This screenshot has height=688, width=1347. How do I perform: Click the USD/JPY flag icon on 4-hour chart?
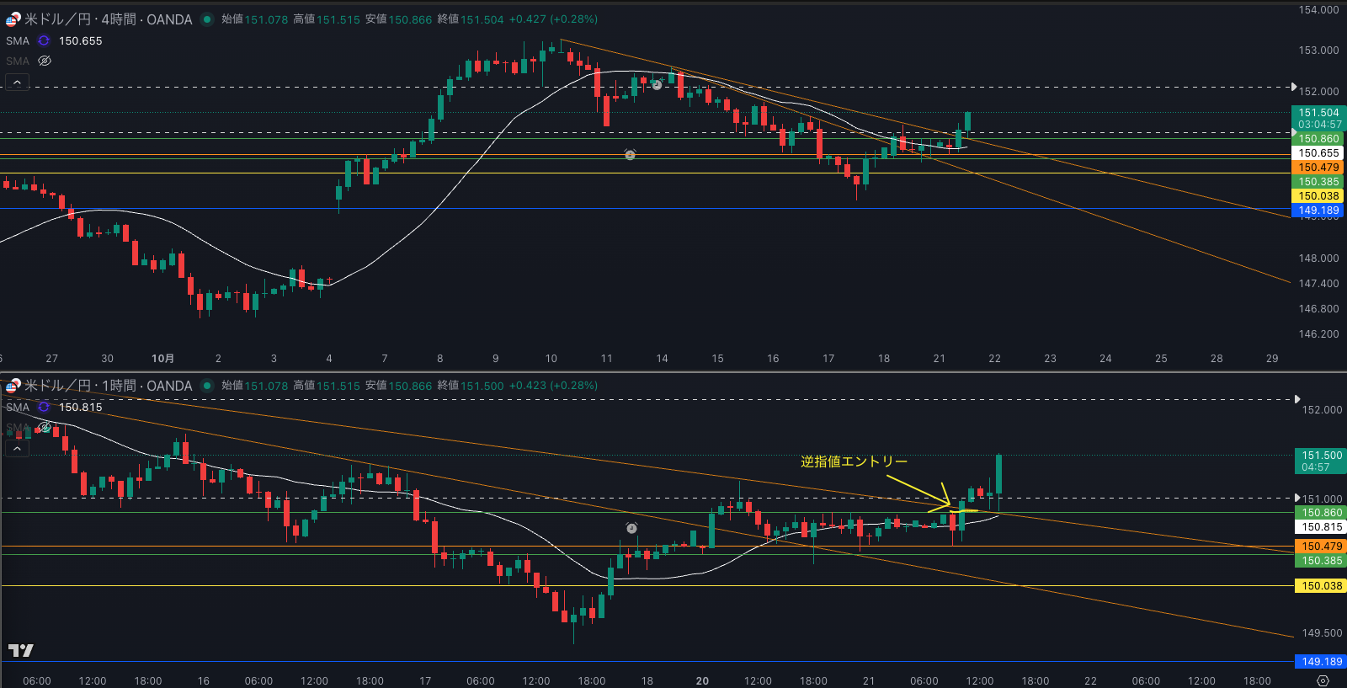13,19
